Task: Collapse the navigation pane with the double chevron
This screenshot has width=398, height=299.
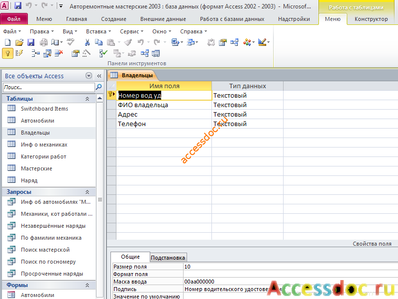Action: (99, 76)
